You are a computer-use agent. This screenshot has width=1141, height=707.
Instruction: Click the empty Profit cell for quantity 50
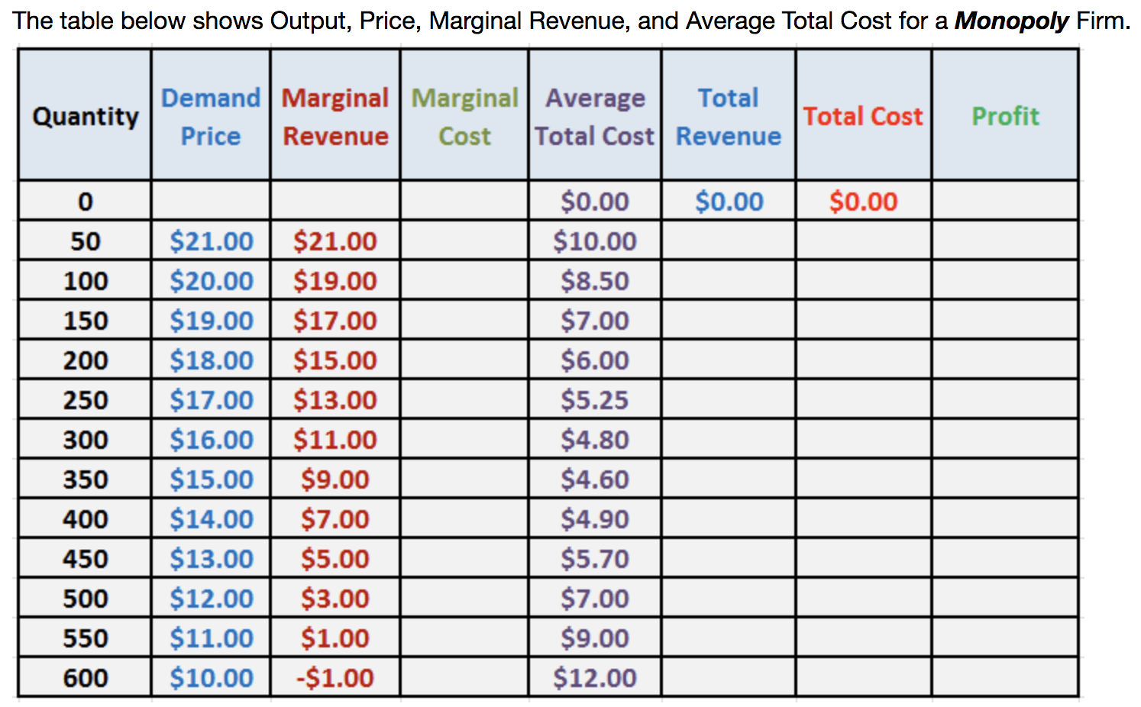[1004, 241]
